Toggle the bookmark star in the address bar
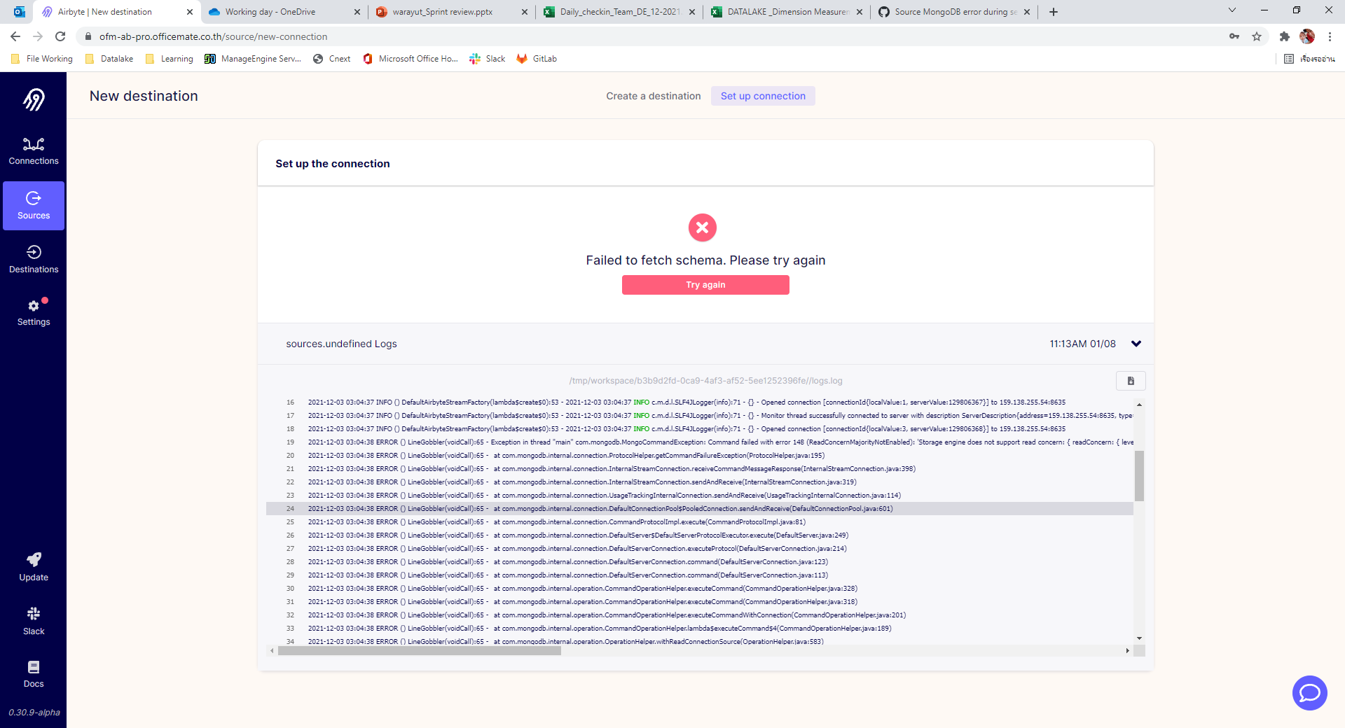The height and width of the screenshot is (728, 1345). pos(1257,36)
